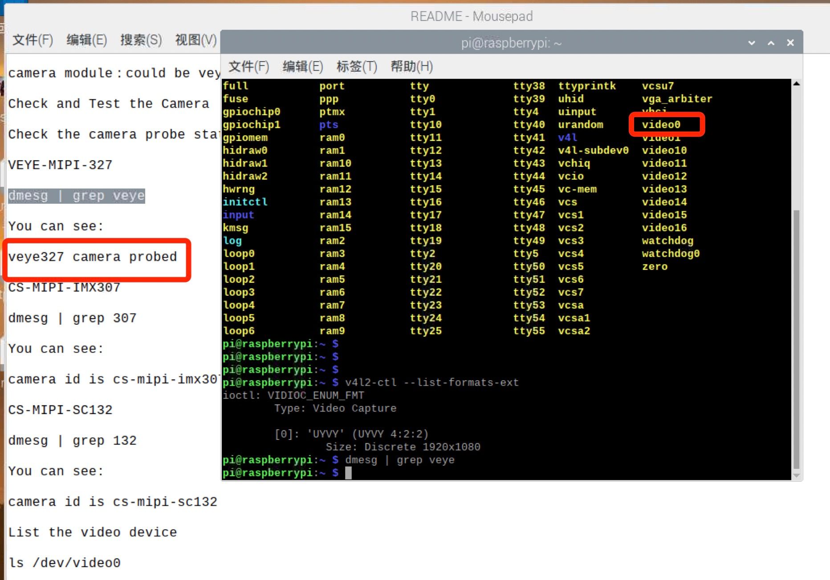Click 'dmesg | grep 307' line in Mousepad
This screenshot has height=580, width=830.
(72, 318)
